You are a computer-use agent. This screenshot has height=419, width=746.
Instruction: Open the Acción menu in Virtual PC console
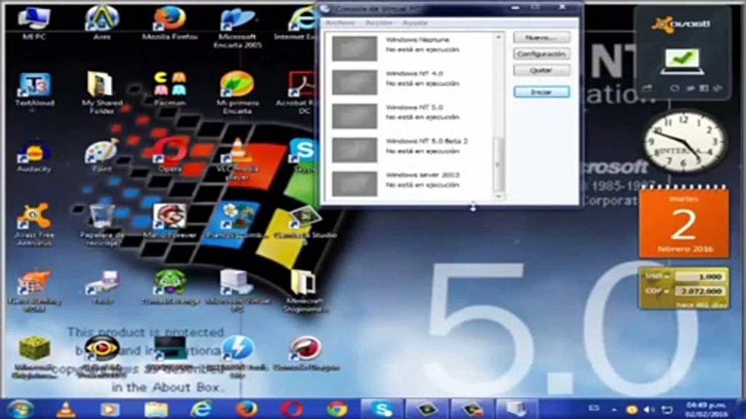click(x=378, y=23)
